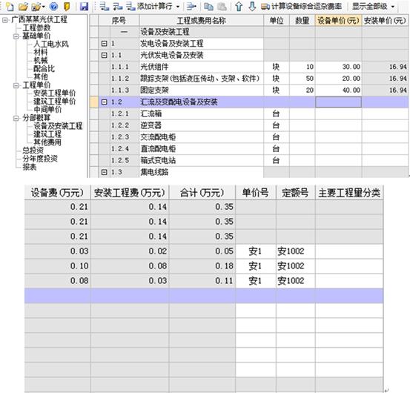Click the open folder icon

(23, 7)
